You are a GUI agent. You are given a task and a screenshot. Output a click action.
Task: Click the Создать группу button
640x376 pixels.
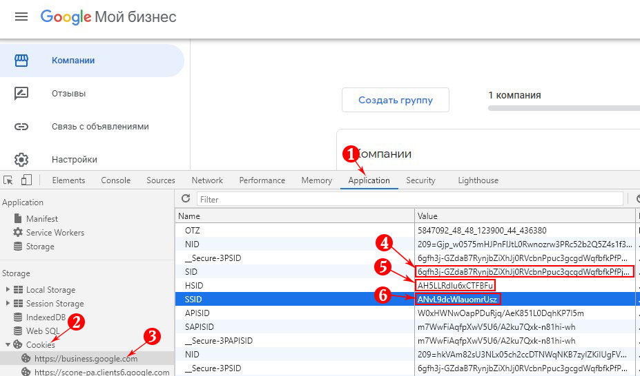click(396, 100)
